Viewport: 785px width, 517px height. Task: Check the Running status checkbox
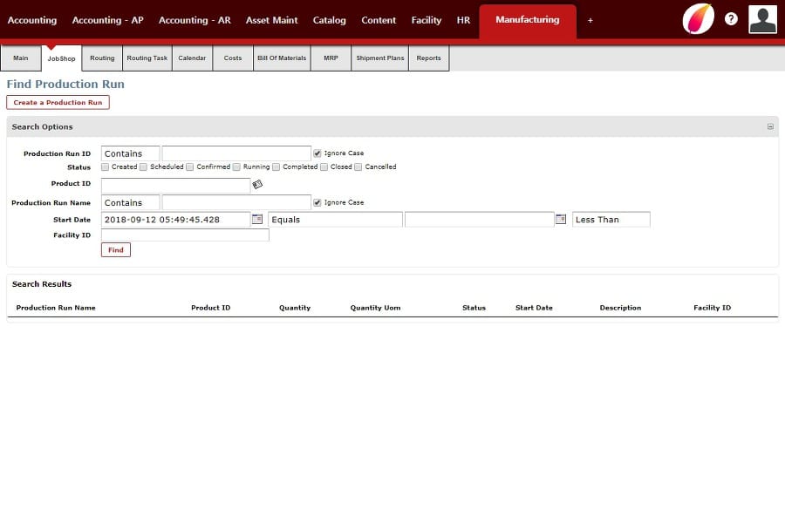tap(236, 167)
